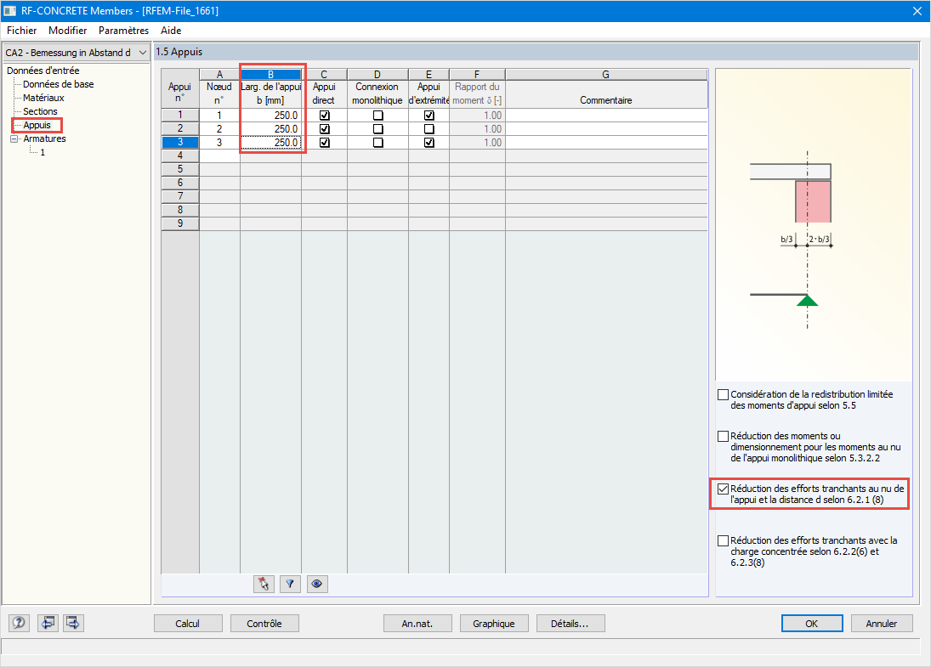The width and height of the screenshot is (931, 667).
Task: Click the Commentaire cell for support 1
Action: click(x=606, y=115)
